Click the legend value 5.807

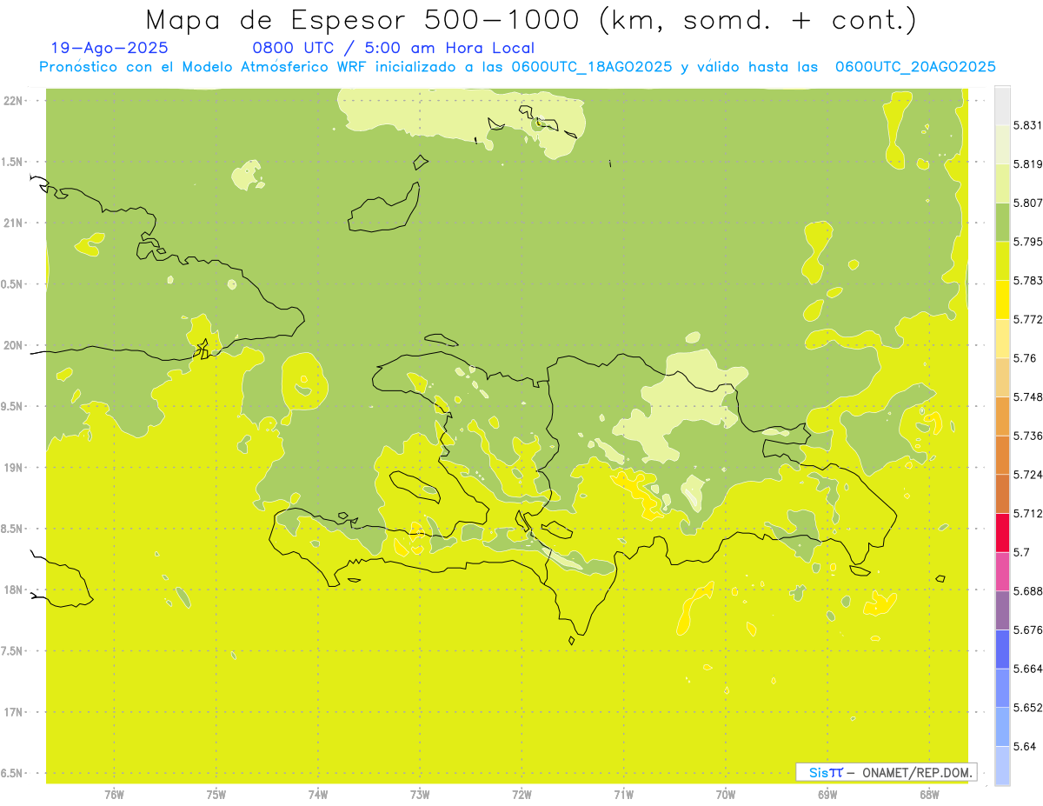tap(1027, 203)
